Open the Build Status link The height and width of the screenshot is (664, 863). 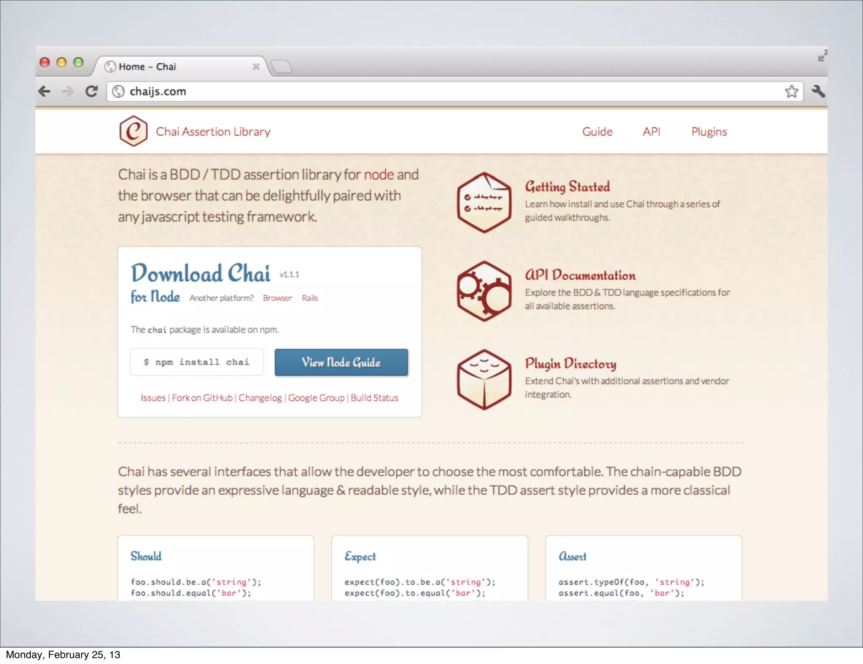pos(374,398)
